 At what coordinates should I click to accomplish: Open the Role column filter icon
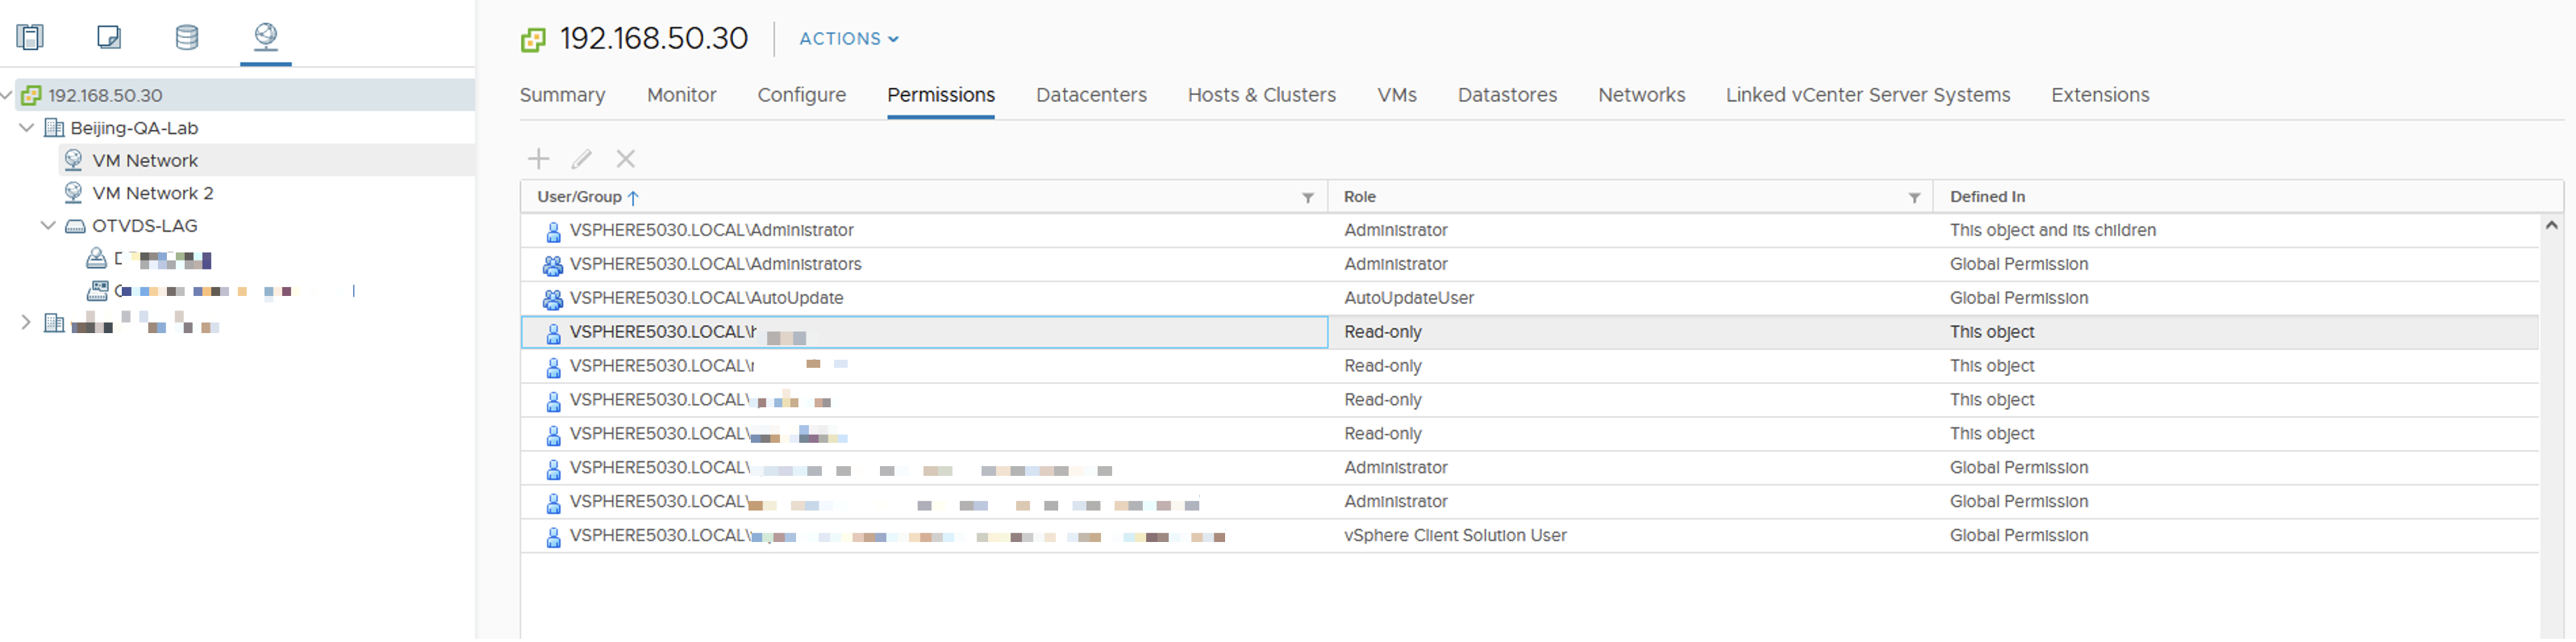click(1914, 198)
